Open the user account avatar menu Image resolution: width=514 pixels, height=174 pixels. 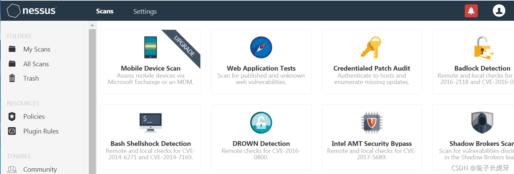(499, 11)
